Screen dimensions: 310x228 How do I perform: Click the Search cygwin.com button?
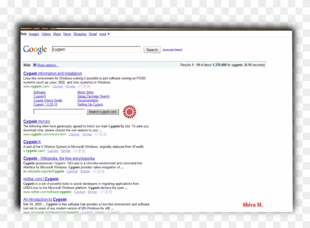point(103,112)
